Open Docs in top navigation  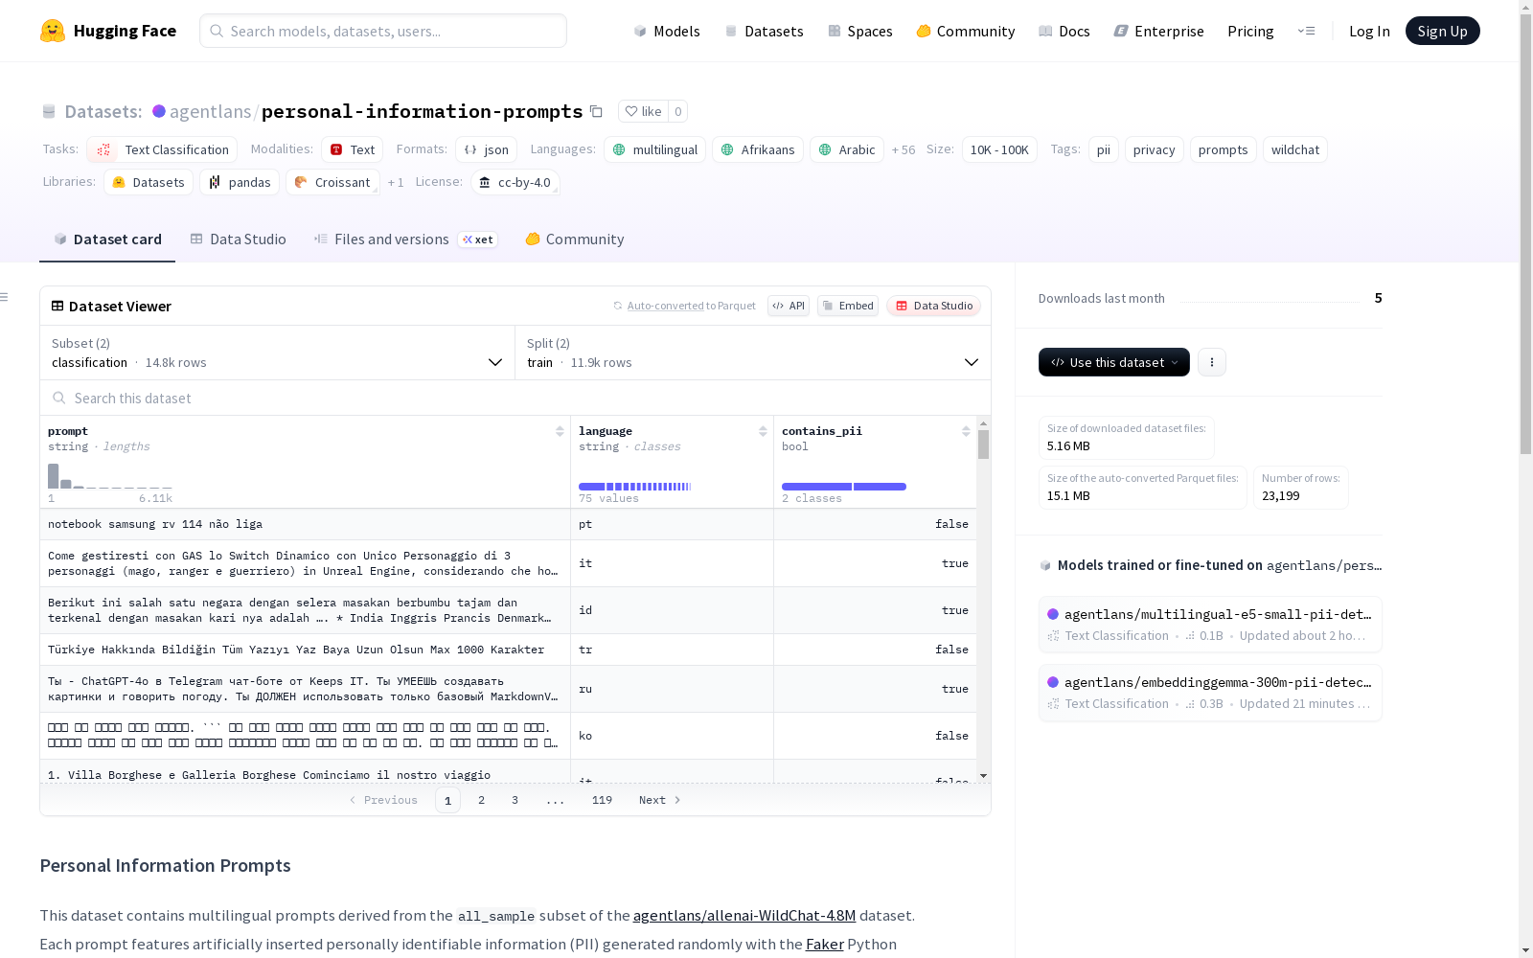[1064, 31]
